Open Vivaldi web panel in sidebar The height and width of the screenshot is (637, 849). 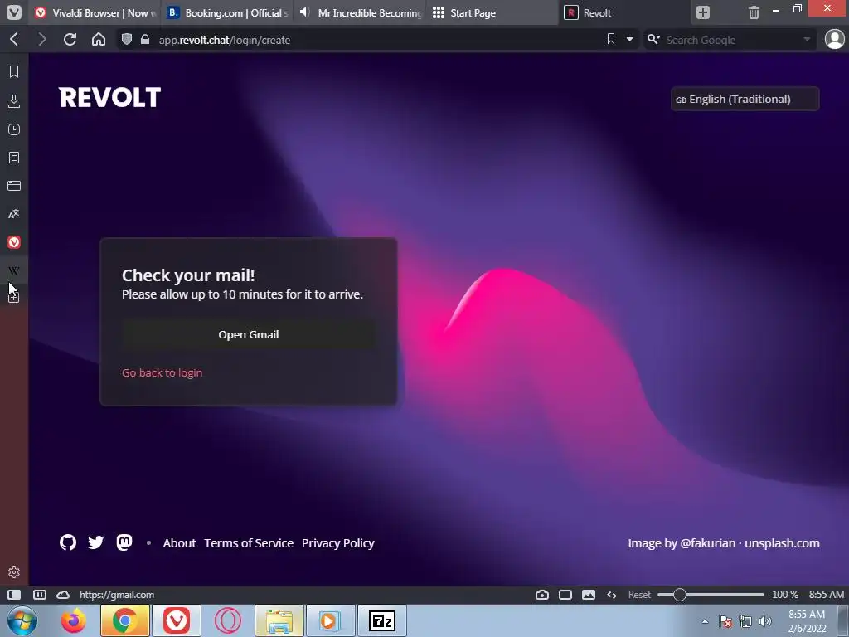[x=14, y=242]
